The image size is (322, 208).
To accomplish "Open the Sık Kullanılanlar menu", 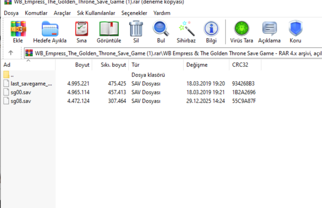I will coord(96,13).
